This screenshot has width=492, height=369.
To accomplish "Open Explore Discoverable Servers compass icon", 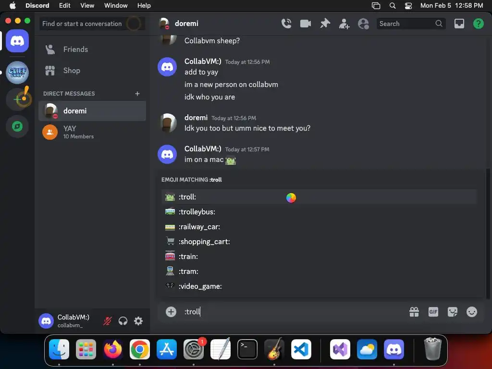I will [x=17, y=126].
